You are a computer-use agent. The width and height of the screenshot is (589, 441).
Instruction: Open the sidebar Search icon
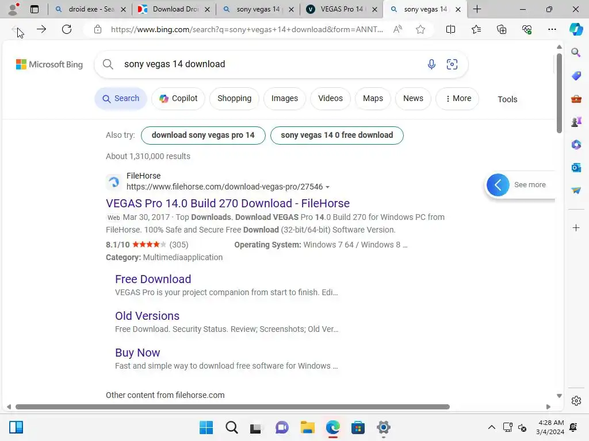pos(576,52)
